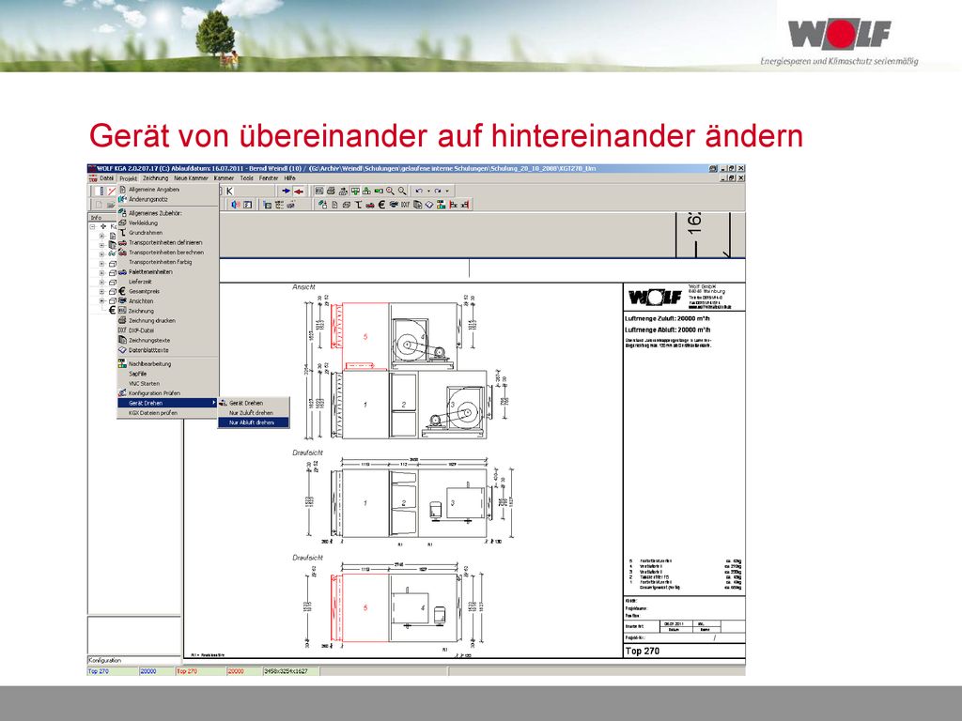Viewport: 962px width, 721px height.
Task: Choose the Paletteneinheiten menu entry
Action: click(x=167, y=271)
